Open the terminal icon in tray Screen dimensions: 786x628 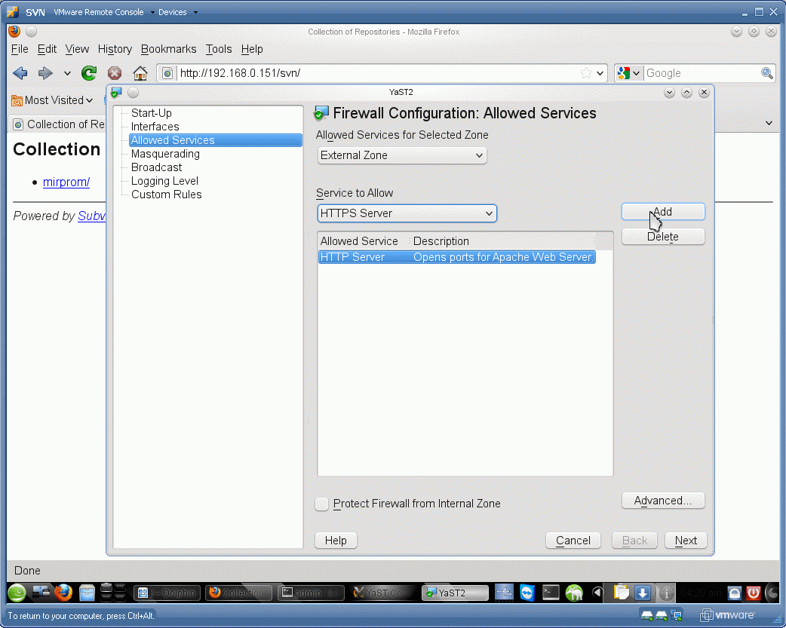click(551, 593)
